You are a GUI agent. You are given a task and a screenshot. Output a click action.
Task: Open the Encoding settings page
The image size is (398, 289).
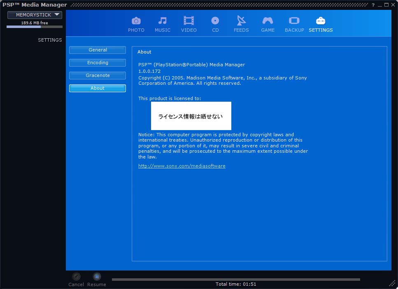coord(98,63)
